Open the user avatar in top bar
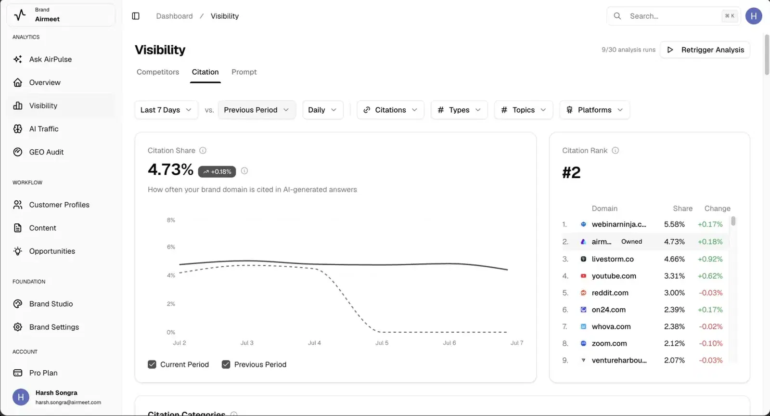 click(754, 16)
